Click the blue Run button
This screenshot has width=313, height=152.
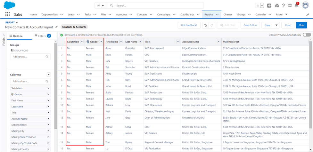(301, 25)
